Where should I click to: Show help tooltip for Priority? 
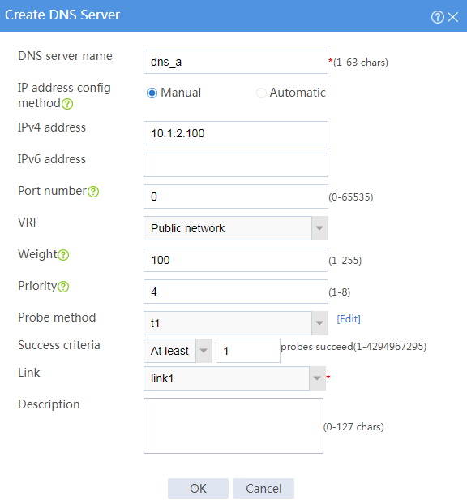[63, 287]
